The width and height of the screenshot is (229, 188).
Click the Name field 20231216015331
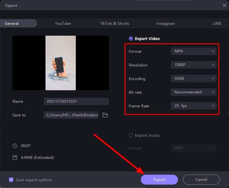76,101
